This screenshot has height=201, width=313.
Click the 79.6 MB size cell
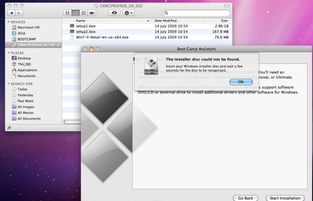point(221,37)
